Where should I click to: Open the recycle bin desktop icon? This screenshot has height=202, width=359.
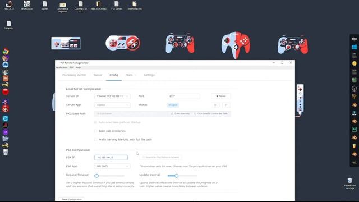tap(350, 183)
